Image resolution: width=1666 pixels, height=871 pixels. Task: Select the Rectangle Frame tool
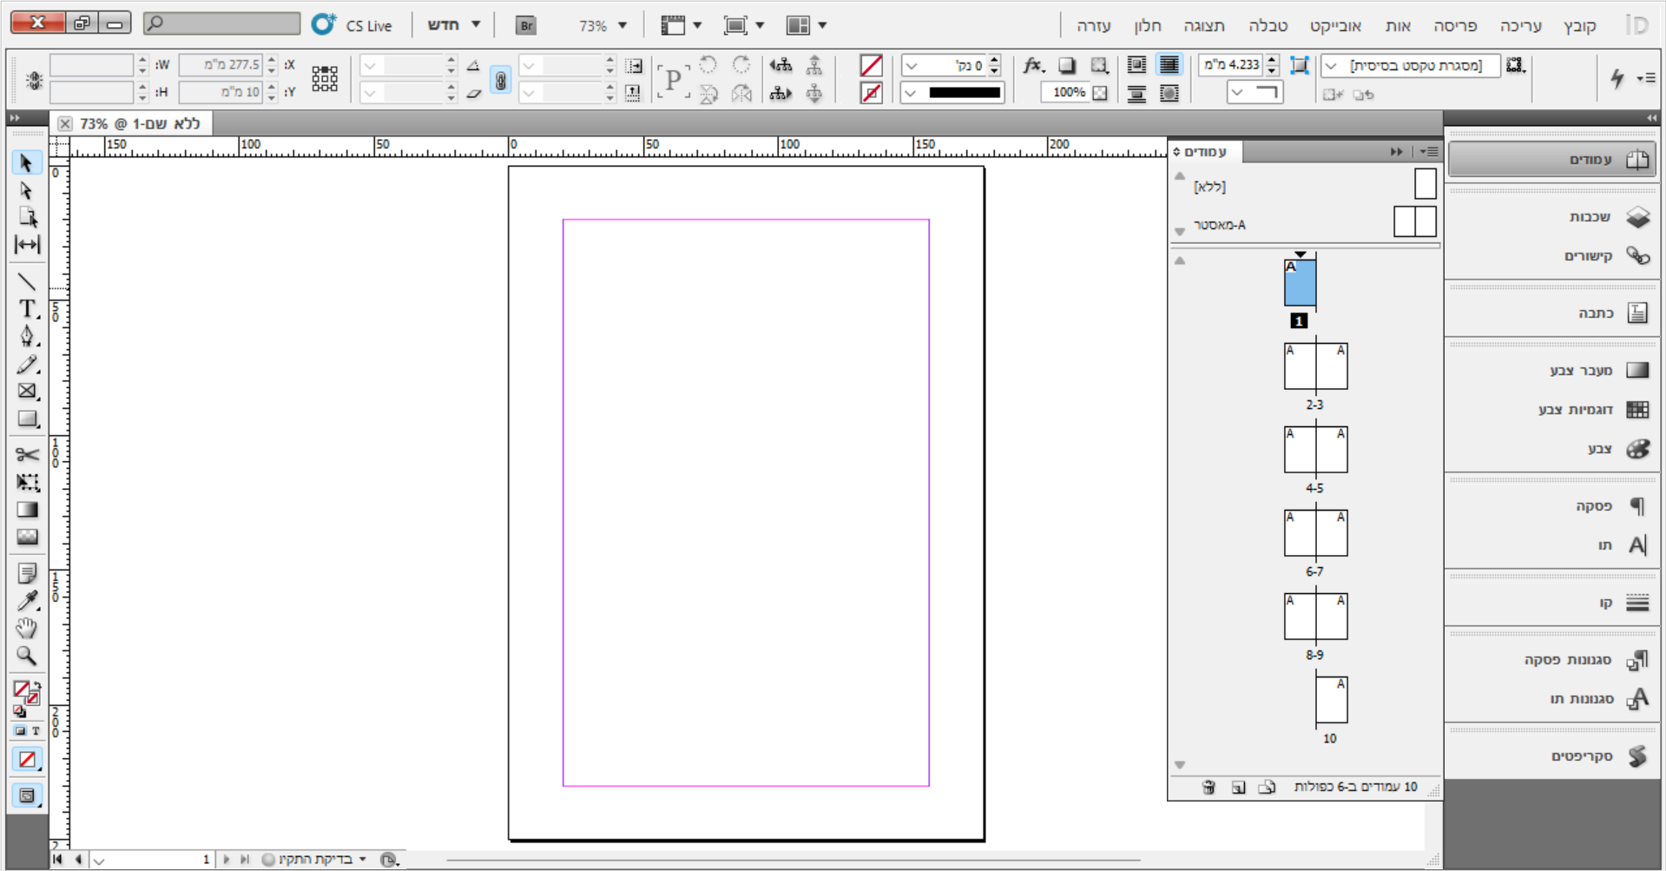point(27,392)
